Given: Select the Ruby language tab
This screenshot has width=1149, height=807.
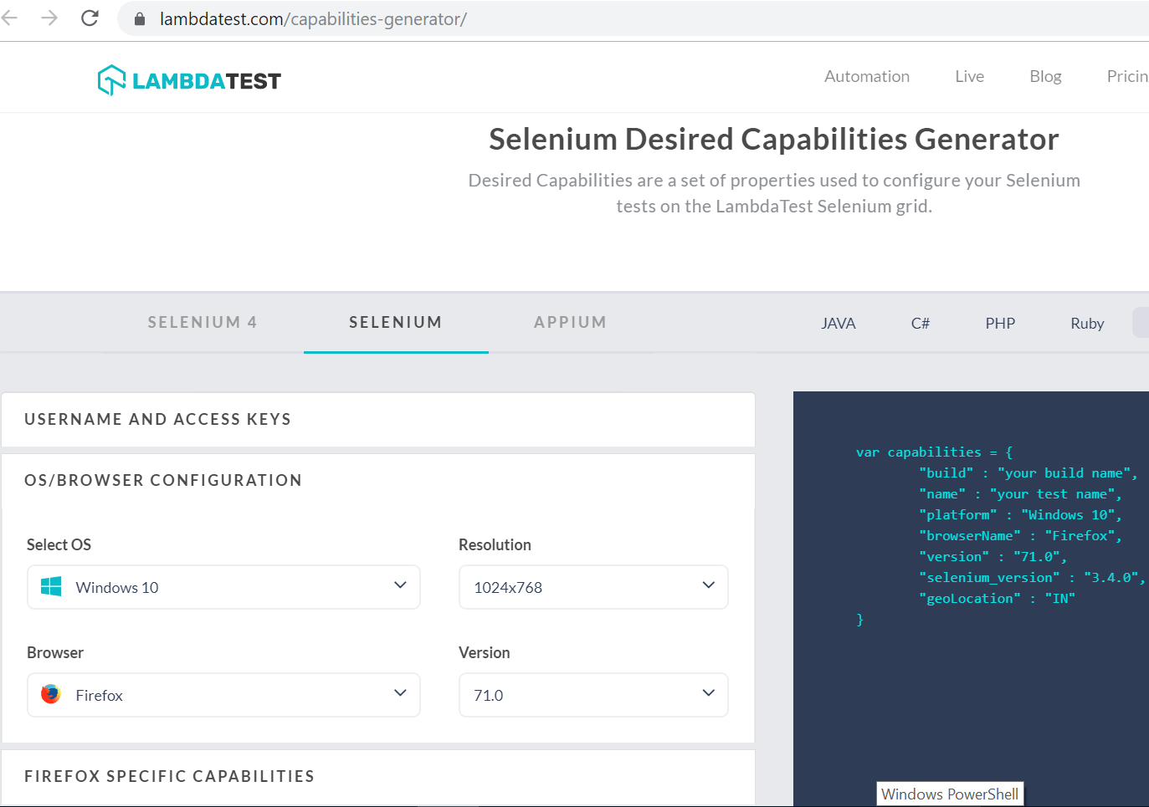Looking at the screenshot, I should (1086, 323).
